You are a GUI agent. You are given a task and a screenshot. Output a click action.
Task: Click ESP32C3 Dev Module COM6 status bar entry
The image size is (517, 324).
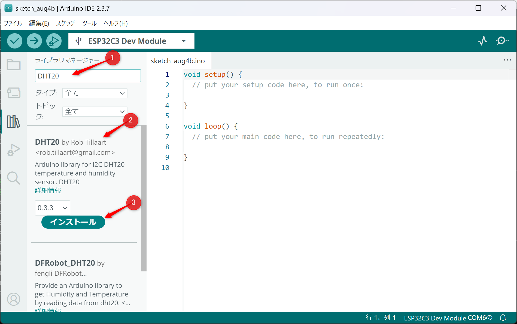448,318
